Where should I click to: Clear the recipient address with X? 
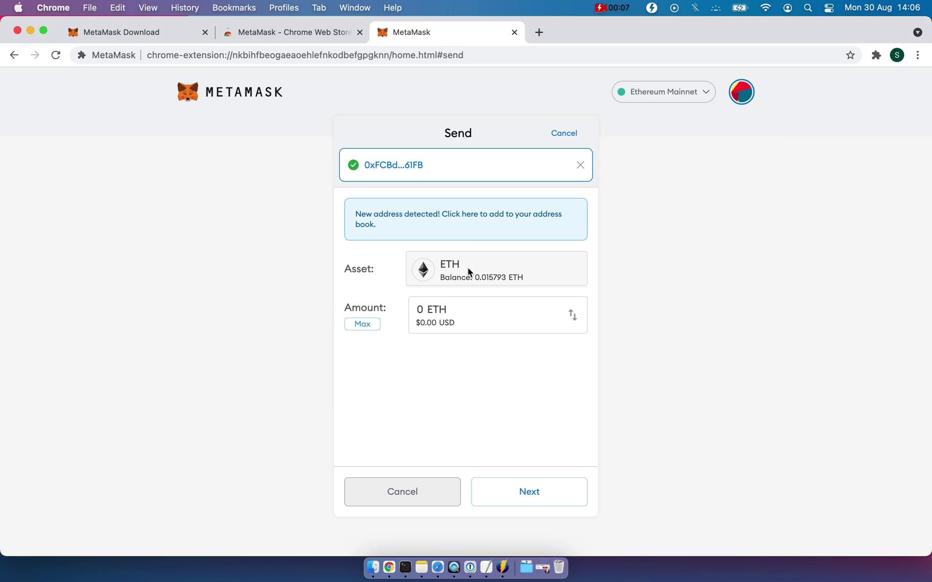point(579,163)
